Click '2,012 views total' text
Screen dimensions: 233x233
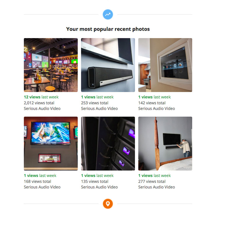click(x=39, y=103)
